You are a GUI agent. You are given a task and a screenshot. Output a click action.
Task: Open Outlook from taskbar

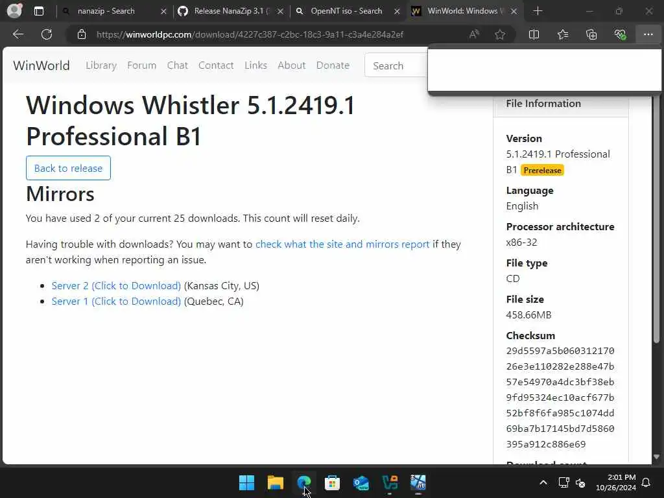361,482
